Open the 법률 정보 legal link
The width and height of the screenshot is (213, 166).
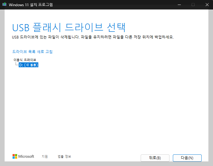point(64,157)
